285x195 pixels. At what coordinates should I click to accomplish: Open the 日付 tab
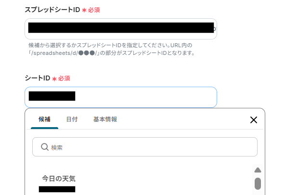point(72,119)
